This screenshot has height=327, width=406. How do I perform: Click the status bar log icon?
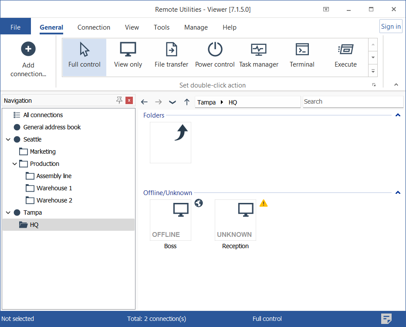coord(386,318)
